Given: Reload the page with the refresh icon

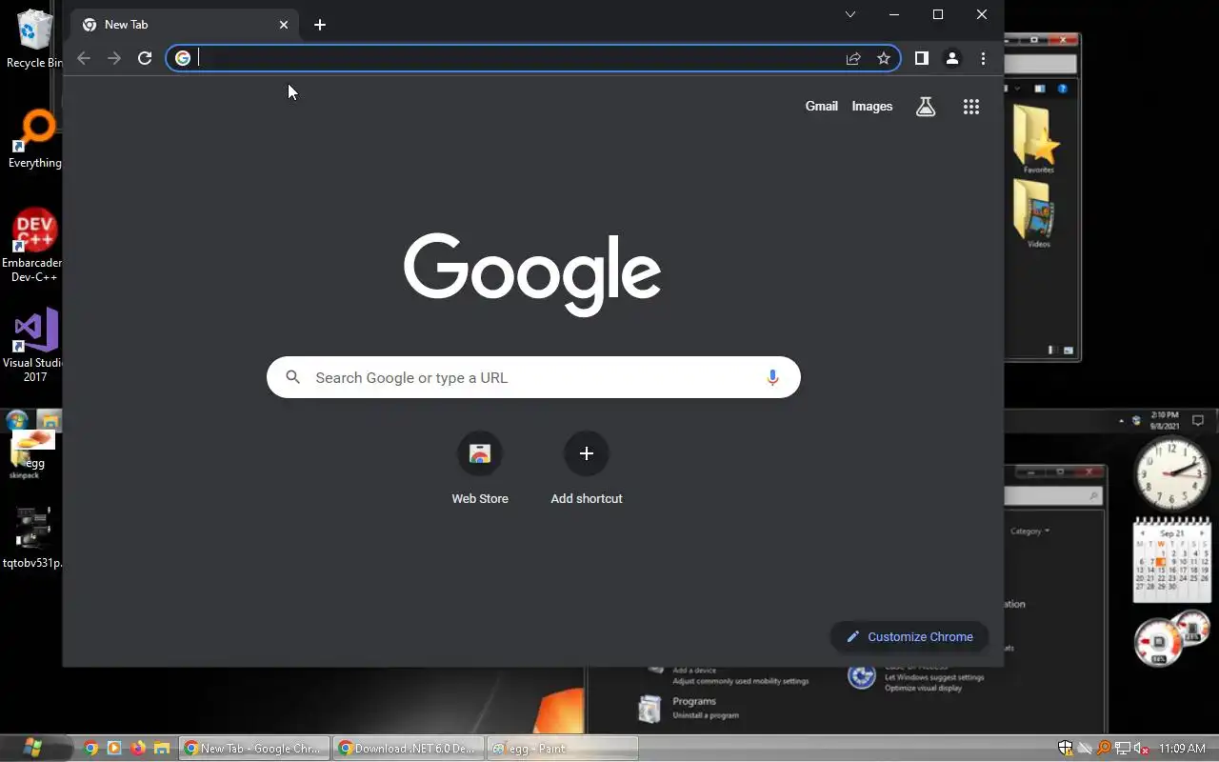Looking at the screenshot, I should 145,58.
